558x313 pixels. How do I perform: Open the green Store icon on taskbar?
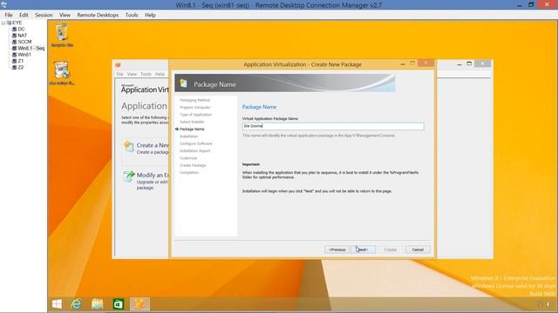click(119, 304)
